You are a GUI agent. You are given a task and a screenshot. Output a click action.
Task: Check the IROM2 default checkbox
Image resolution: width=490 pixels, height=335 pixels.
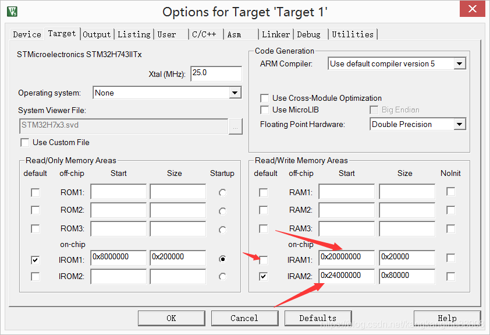[35, 277]
